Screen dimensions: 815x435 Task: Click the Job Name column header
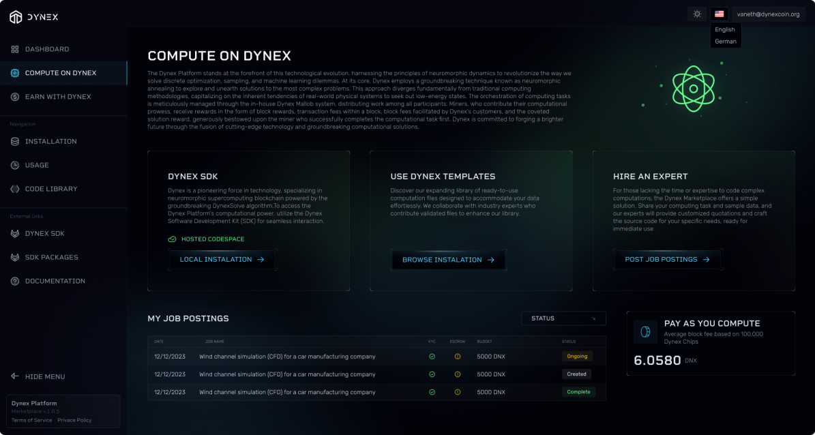[215, 342]
